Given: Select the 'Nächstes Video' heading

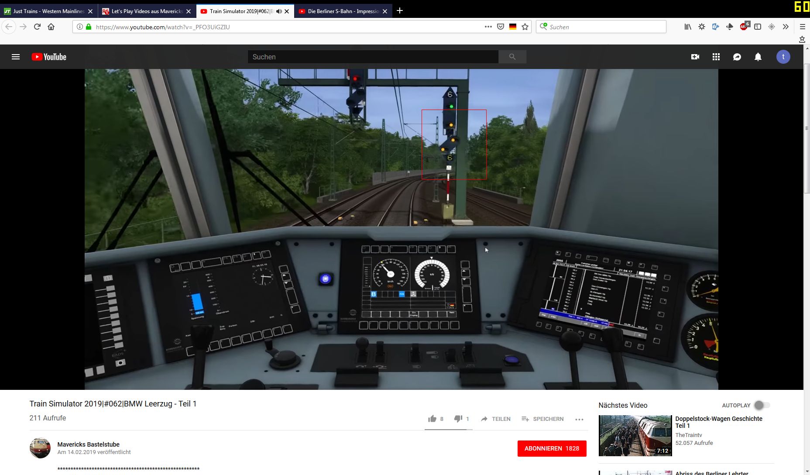Looking at the screenshot, I should (623, 405).
